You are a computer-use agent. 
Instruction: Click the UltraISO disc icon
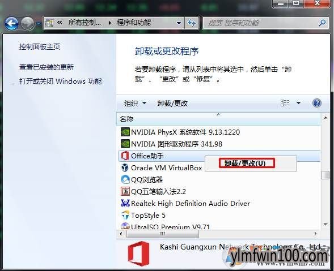click(125, 226)
